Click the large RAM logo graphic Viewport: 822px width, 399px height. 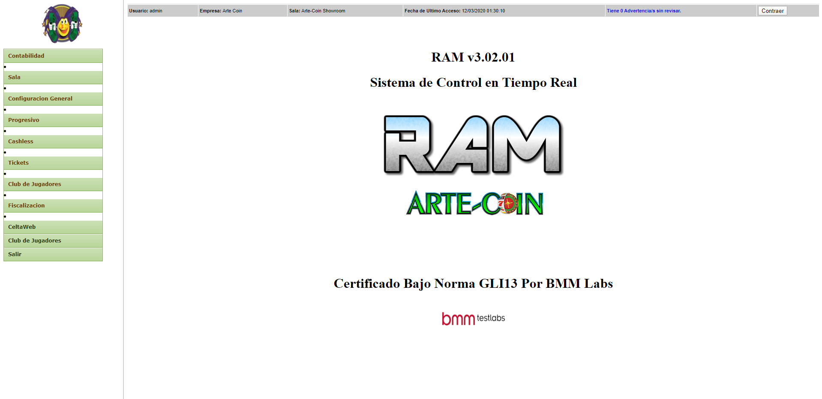473,145
